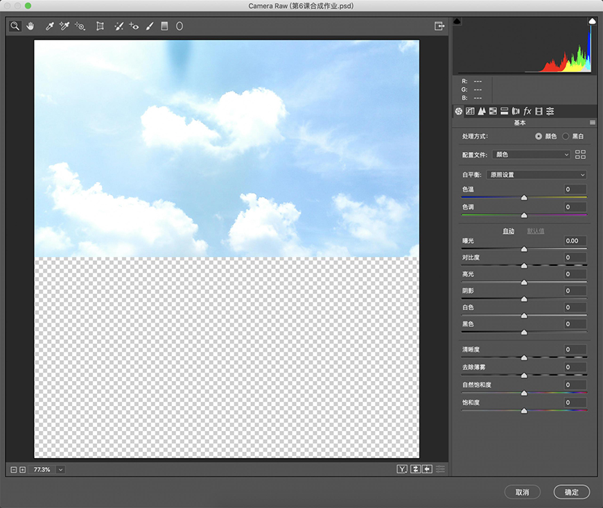Open the 基本 panel flyout menu
This screenshot has height=508, width=603.
(x=593, y=122)
